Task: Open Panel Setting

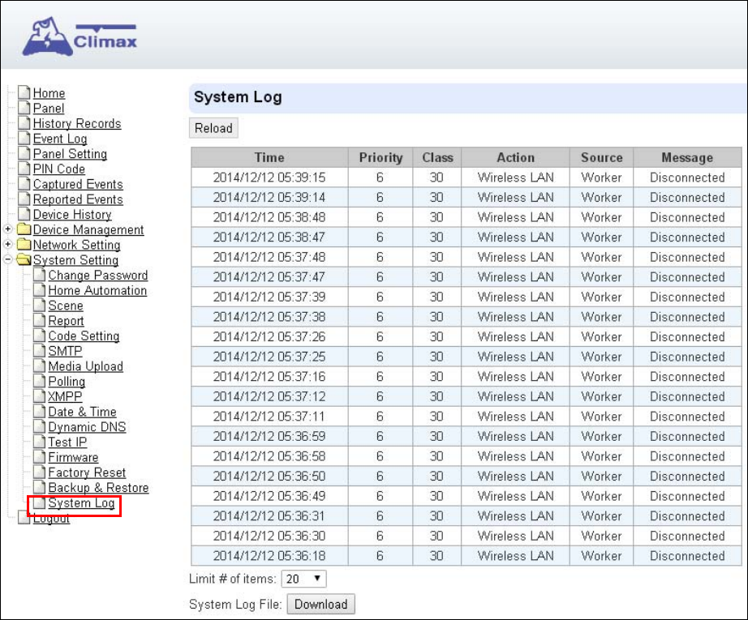Action: coord(70,154)
